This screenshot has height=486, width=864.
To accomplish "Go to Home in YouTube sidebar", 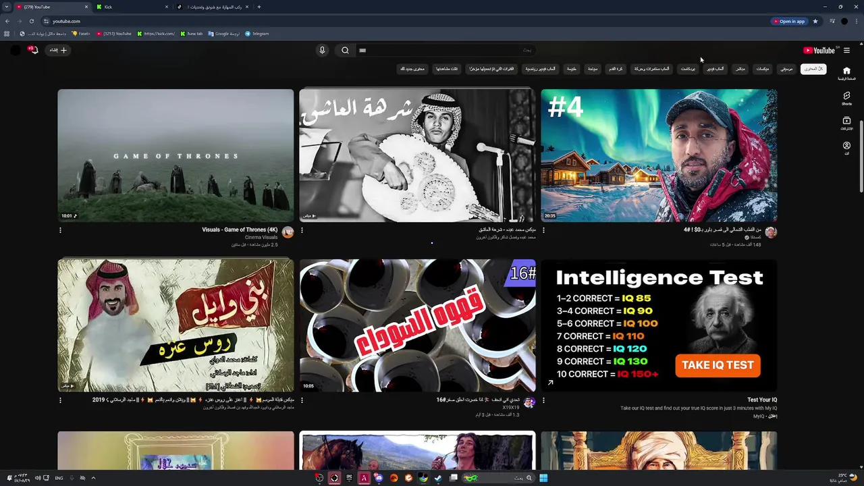I will [x=846, y=74].
